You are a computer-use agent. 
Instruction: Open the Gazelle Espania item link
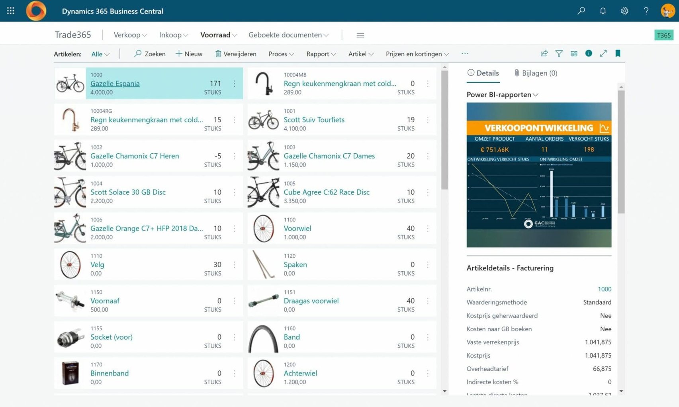pyautogui.click(x=115, y=84)
